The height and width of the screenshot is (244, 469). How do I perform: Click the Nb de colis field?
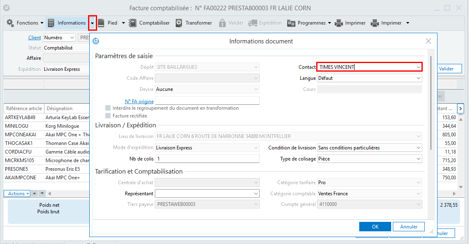pyautogui.click(x=207, y=159)
